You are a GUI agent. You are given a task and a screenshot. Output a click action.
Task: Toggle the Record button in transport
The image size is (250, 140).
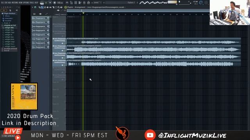tap(55, 3)
